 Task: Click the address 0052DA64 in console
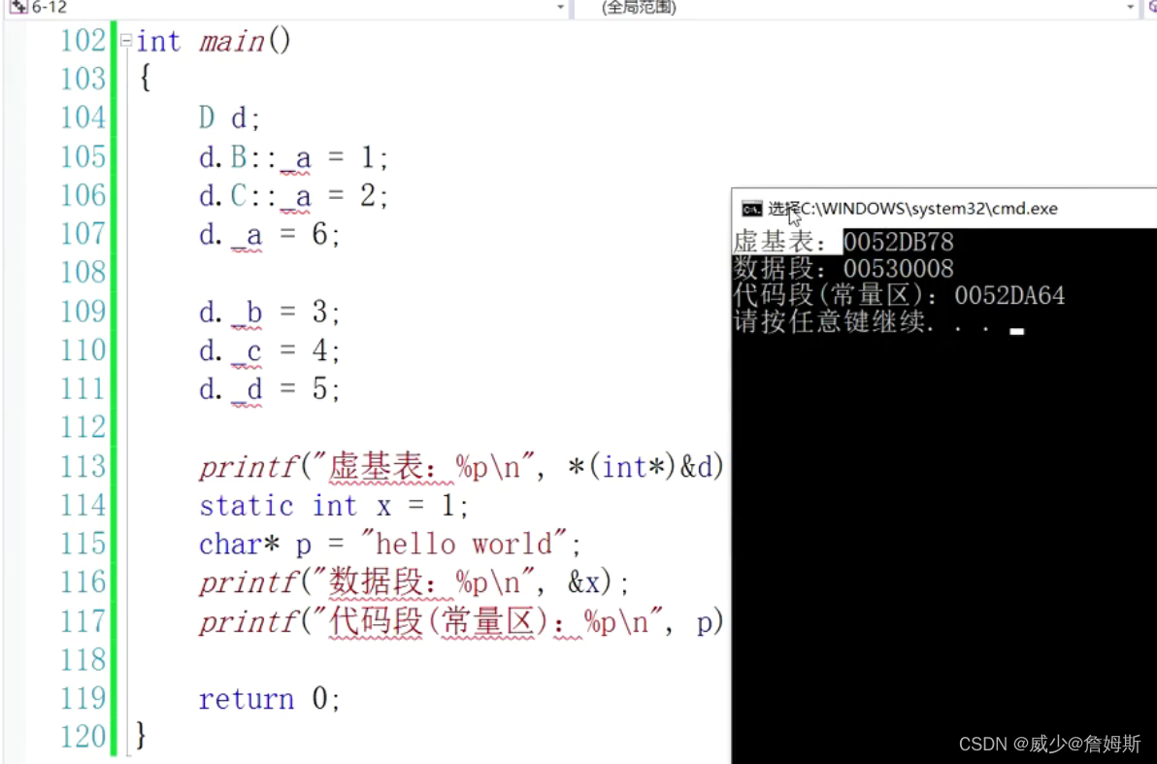click(1009, 295)
